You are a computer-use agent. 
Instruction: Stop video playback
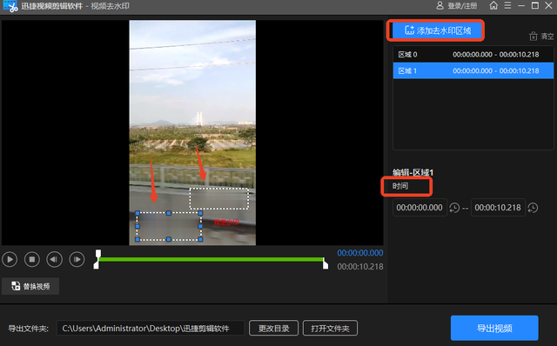point(32,259)
